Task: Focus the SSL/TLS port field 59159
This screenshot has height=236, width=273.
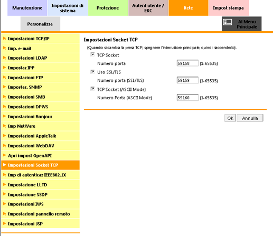Action: pyautogui.click(x=187, y=80)
